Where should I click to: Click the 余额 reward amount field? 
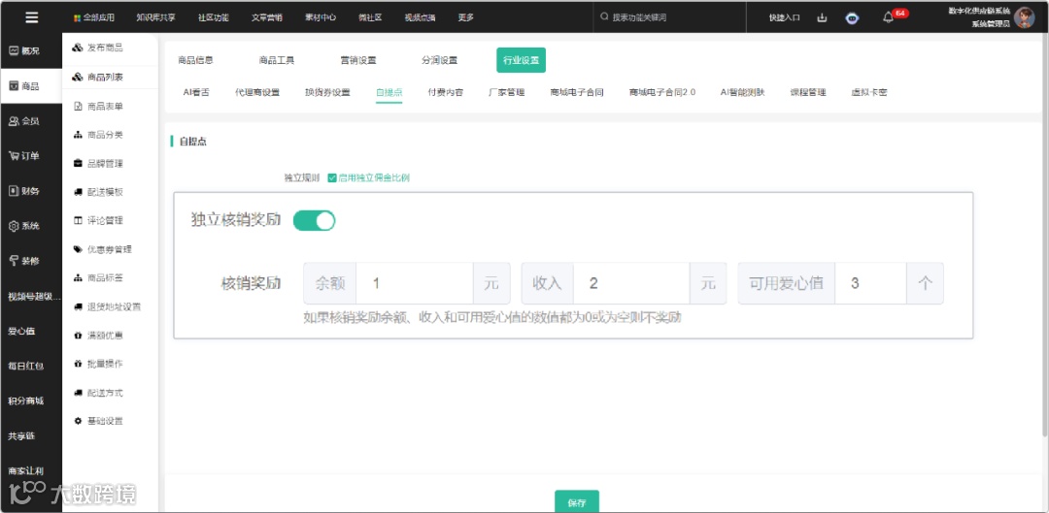[414, 283]
